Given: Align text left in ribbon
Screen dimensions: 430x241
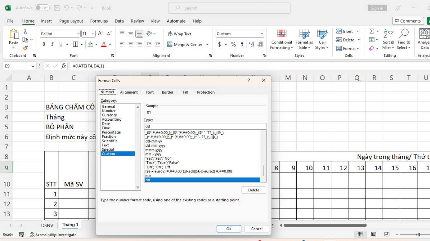Looking at the screenshot, I should pyautogui.click(x=122, y=44).
